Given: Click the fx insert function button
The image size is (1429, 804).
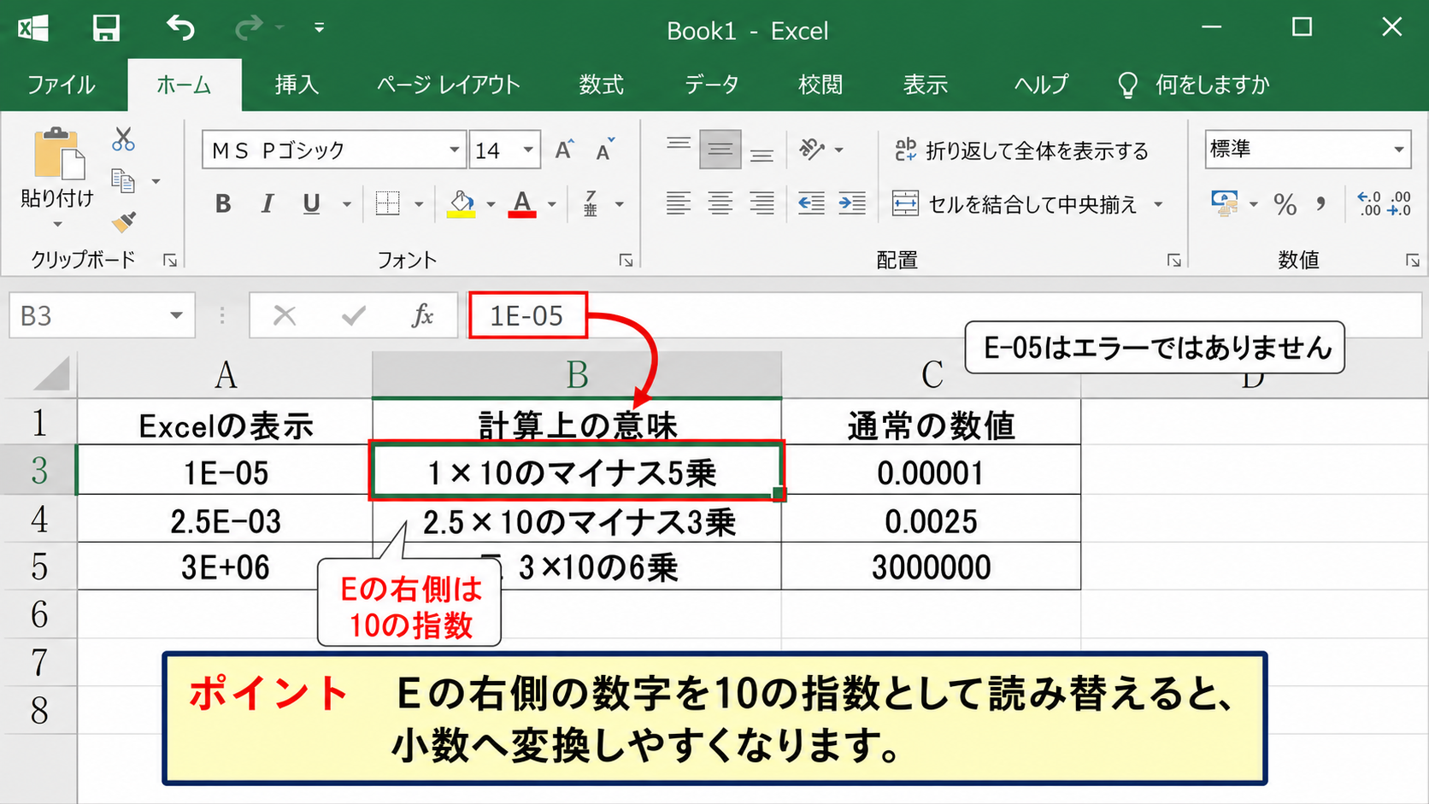Looking at the screenshot, I should point(422,315).
